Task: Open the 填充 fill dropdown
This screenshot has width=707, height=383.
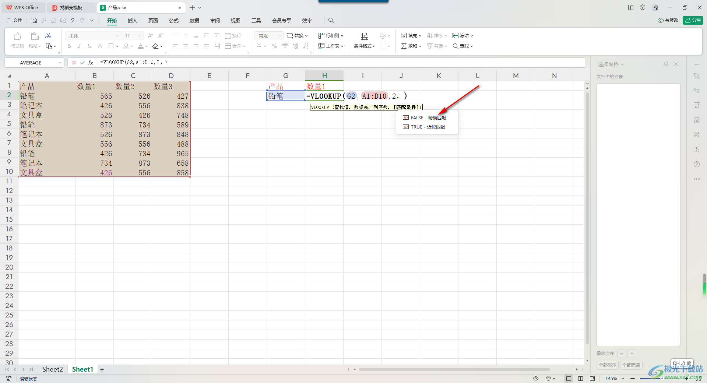Action: pos(411,36)
